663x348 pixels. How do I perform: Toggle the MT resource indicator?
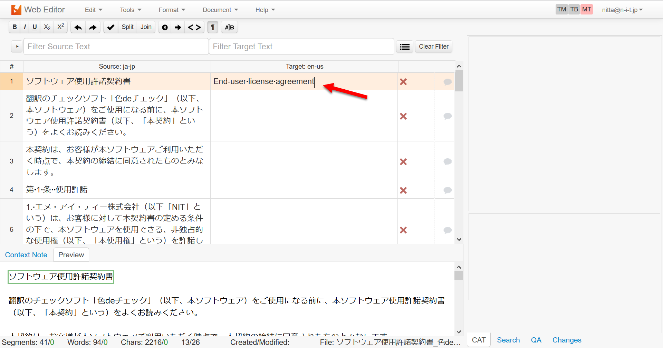586,9
